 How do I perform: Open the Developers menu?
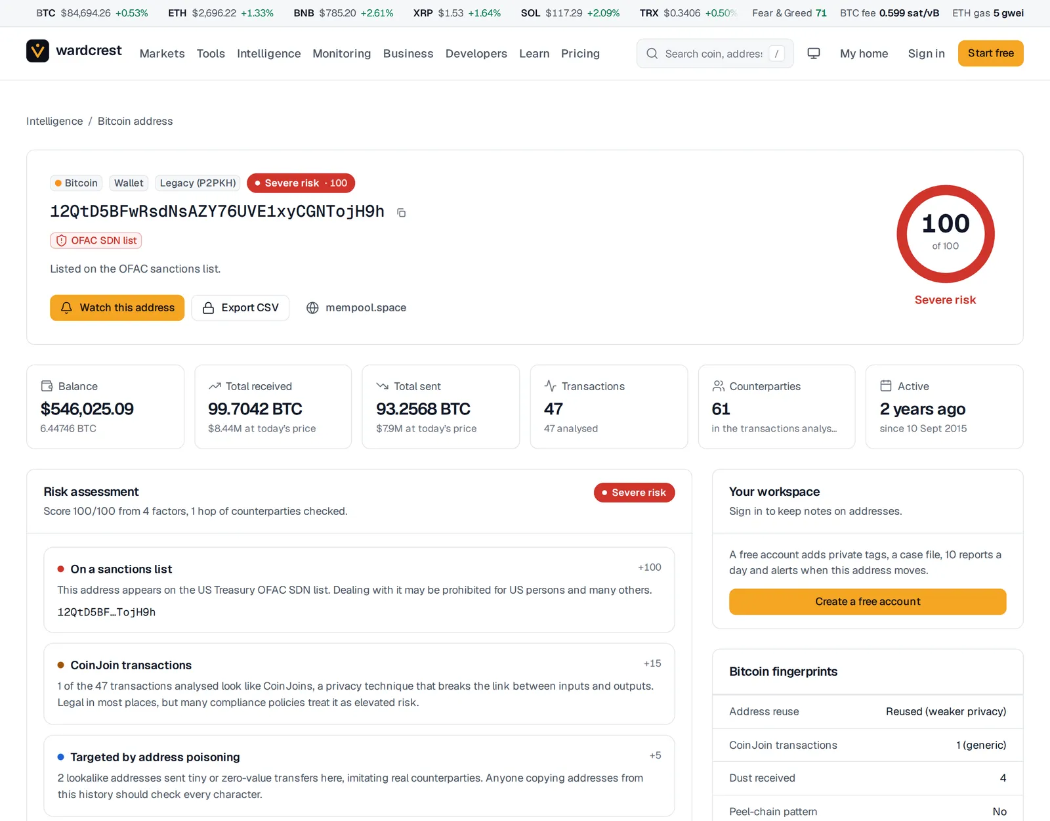pos(476,54)
